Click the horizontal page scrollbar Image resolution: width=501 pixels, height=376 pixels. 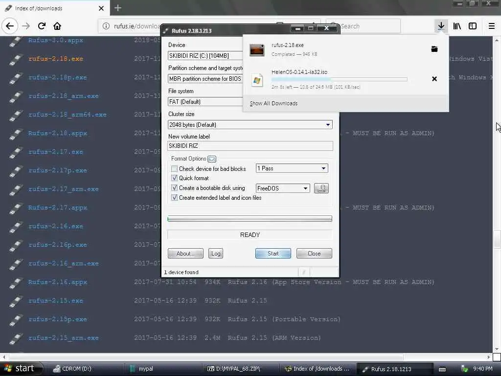tap(206, 356)
